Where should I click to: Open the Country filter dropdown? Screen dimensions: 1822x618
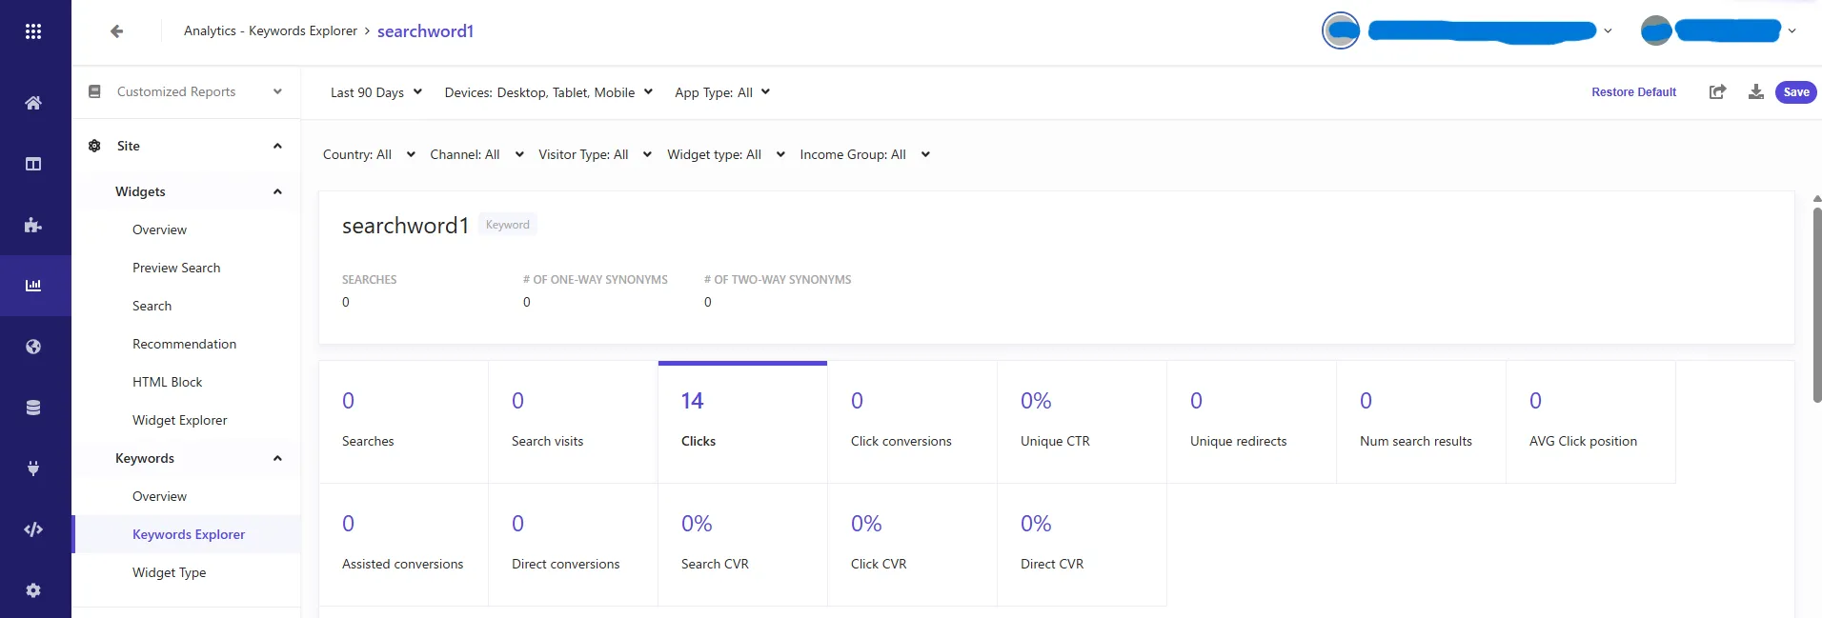click(x=368, y=154)
